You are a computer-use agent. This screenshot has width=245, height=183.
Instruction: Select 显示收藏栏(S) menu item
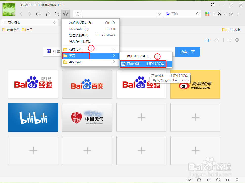[x=90, y=29]
